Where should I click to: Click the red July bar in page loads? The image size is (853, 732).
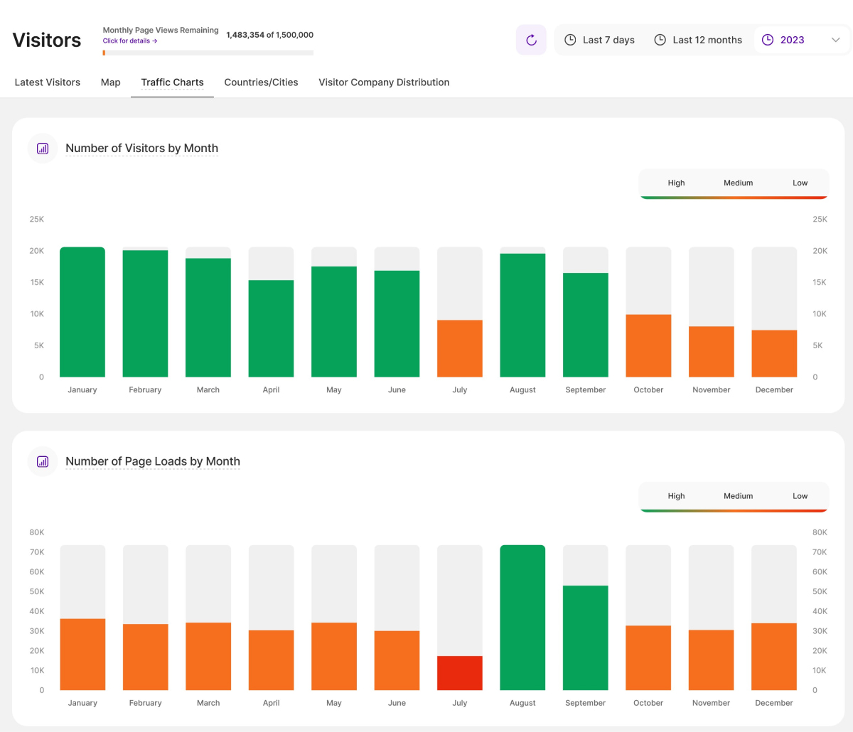pyautogui.click(x=460, y=673)
